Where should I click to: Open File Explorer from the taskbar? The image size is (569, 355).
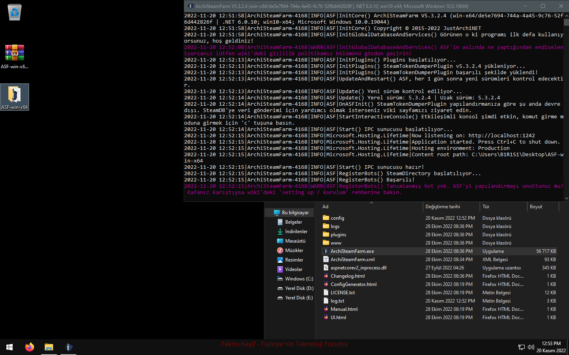click(49, 347)
